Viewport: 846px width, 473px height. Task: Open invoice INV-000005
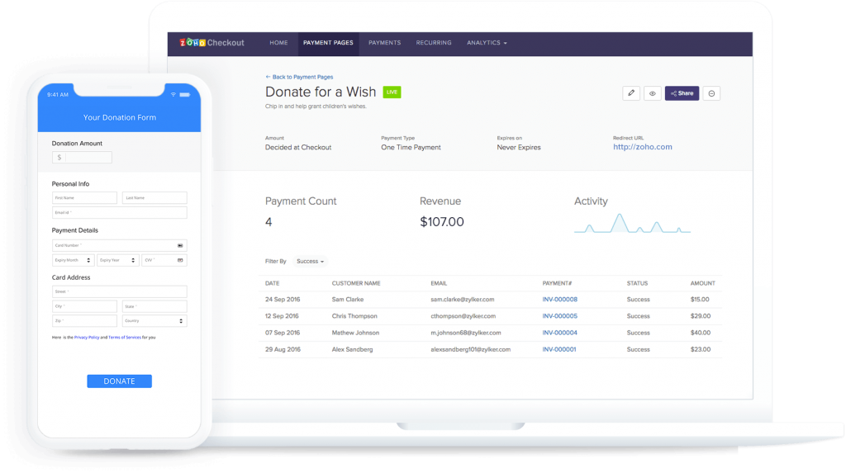tap(559, 316)
